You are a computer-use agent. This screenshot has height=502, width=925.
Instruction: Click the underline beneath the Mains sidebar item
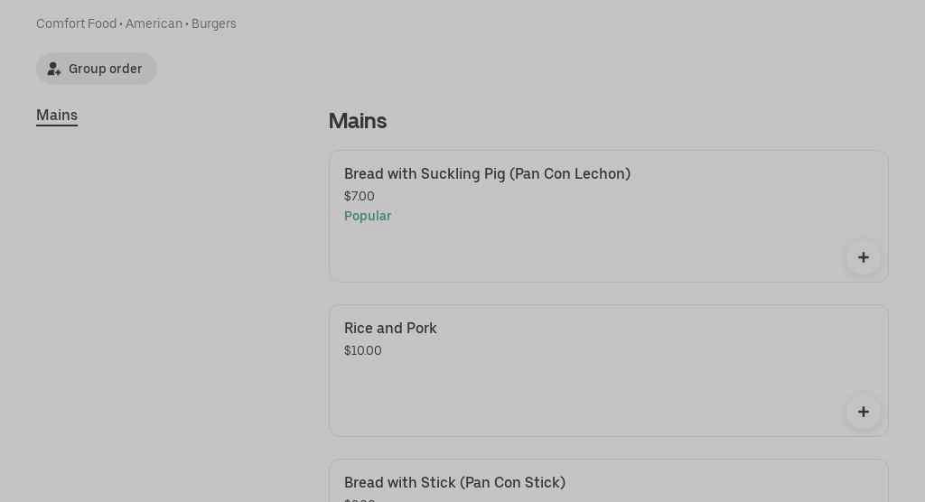pyautogui.click(x=57, y=125)
